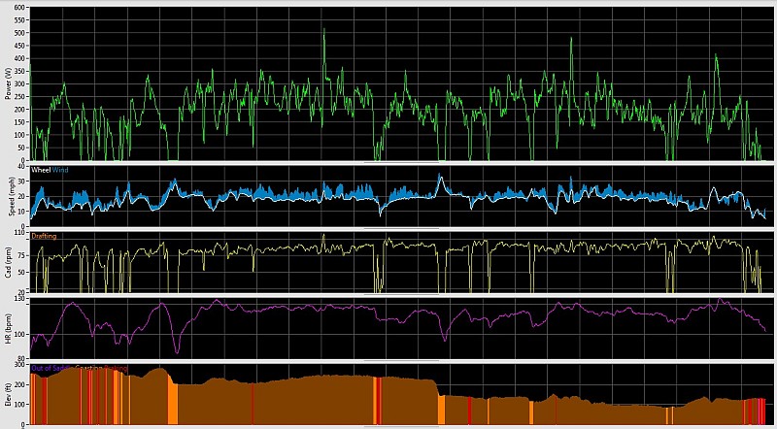Click the deepest heart rate dip near 85 bpm
Screen dimensions: 777x429
click(177, 350)
